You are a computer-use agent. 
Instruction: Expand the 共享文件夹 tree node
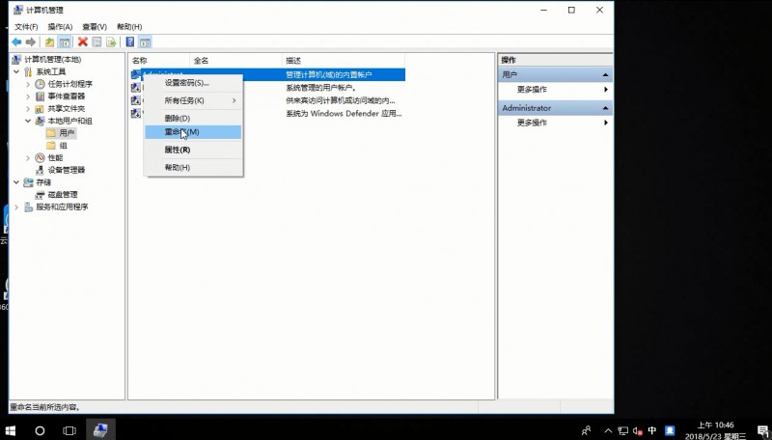[28, 109]
